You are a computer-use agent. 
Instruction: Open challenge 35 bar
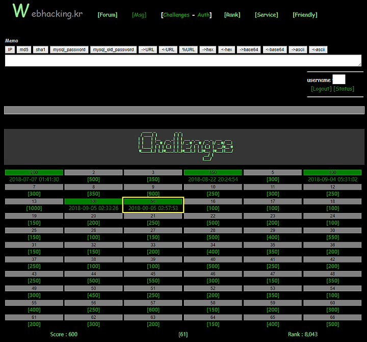(273, 245)
